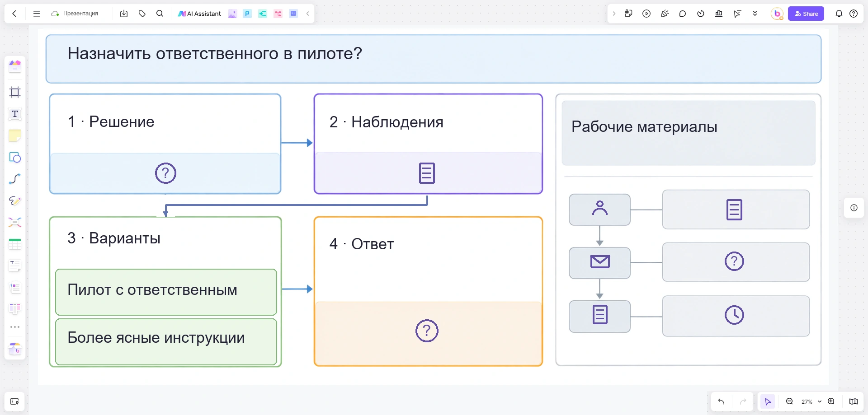
Task: Open more tools ellipsis in sidebar
Action: tap(15, 327)
